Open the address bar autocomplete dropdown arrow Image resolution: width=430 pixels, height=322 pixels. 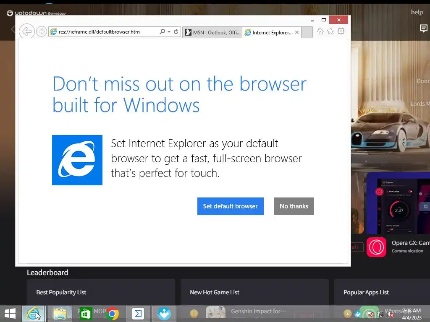click(169, 32)
